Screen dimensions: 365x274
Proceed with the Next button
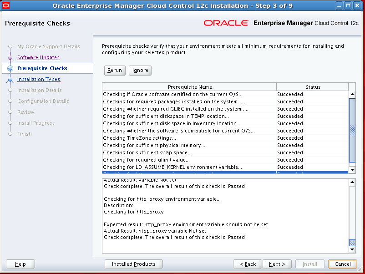pos(277,264)
